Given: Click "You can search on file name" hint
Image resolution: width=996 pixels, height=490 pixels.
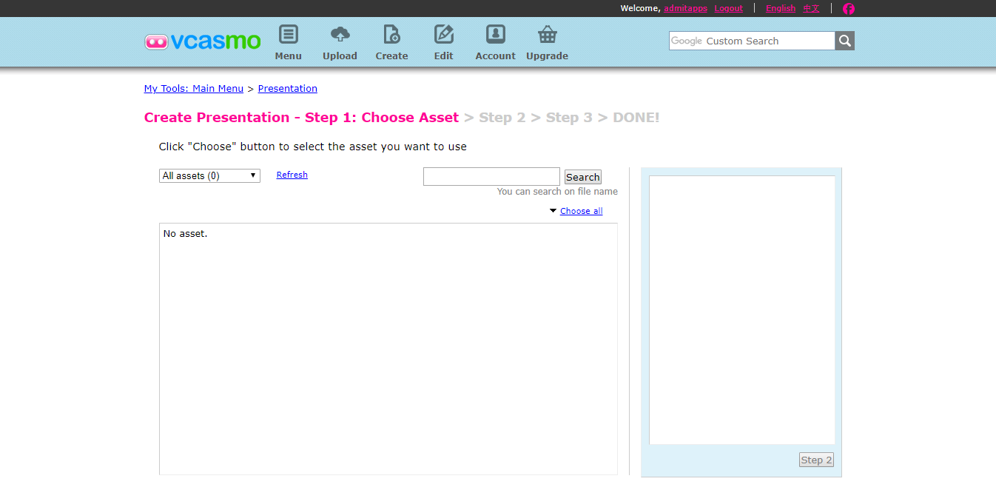Looking at the screenshot, I should pos(557,192).
